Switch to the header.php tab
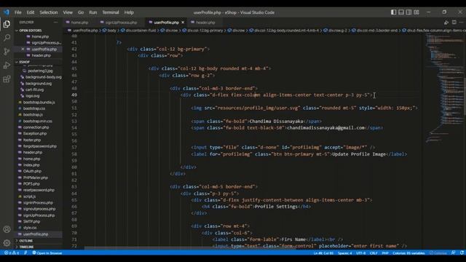 tap(205, 23)
